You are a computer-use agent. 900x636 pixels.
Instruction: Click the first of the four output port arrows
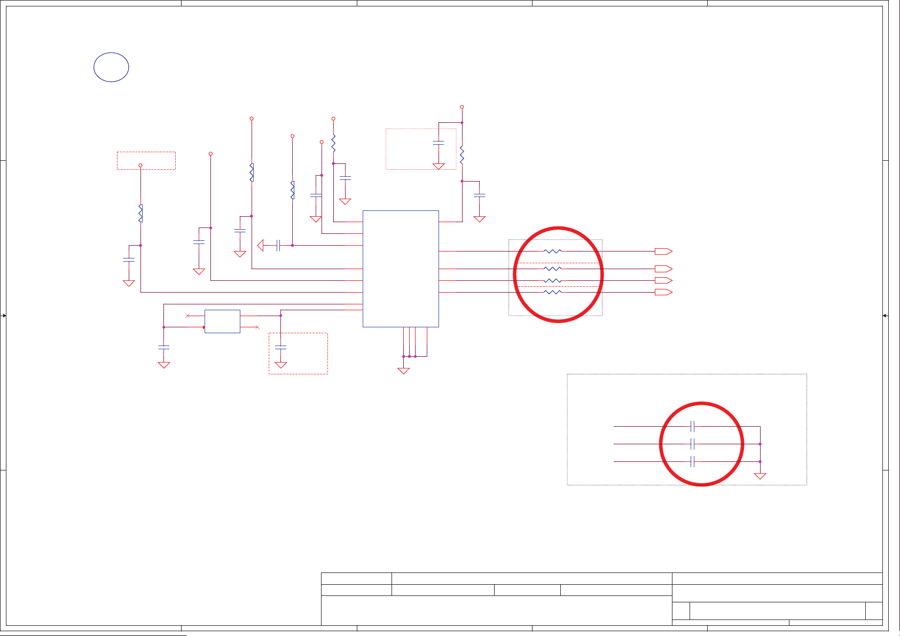[x=663, y=252]
